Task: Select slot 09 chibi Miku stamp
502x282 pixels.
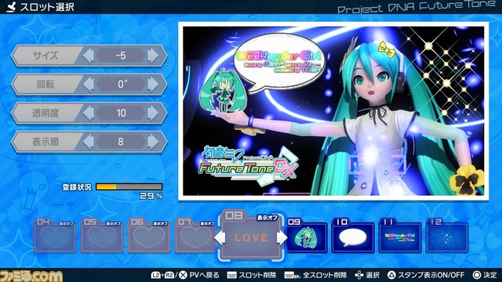Action: pos(307,236)
